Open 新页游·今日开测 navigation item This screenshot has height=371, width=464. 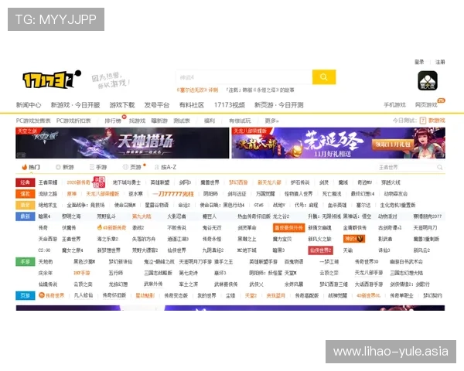pos(278,105)
